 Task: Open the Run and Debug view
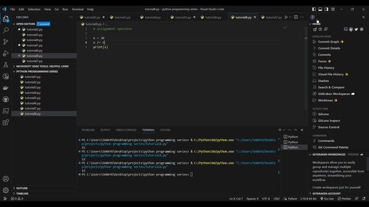pos(6,53)
